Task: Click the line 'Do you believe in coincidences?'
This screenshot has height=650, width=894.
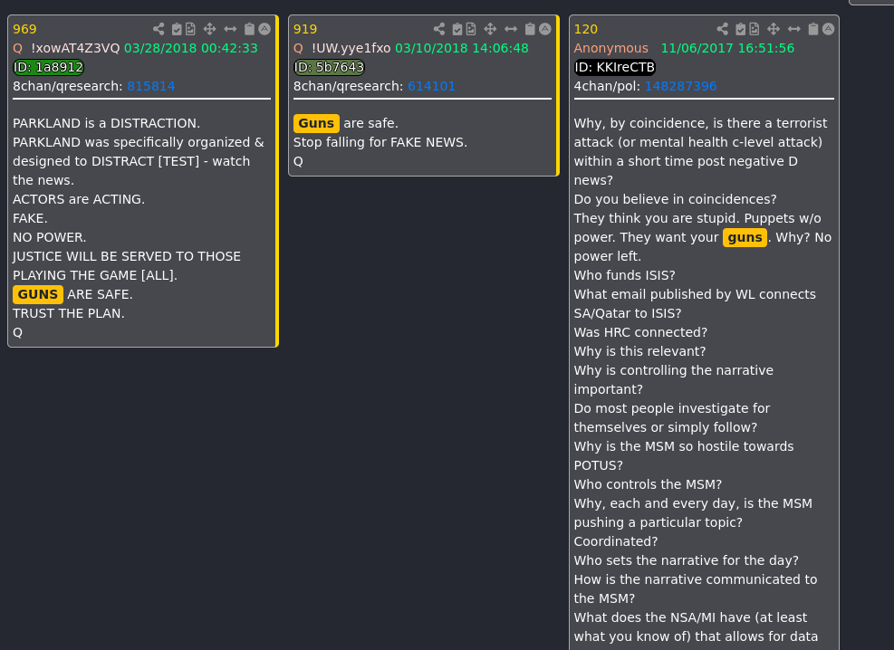Action: [x=675, y=199]
